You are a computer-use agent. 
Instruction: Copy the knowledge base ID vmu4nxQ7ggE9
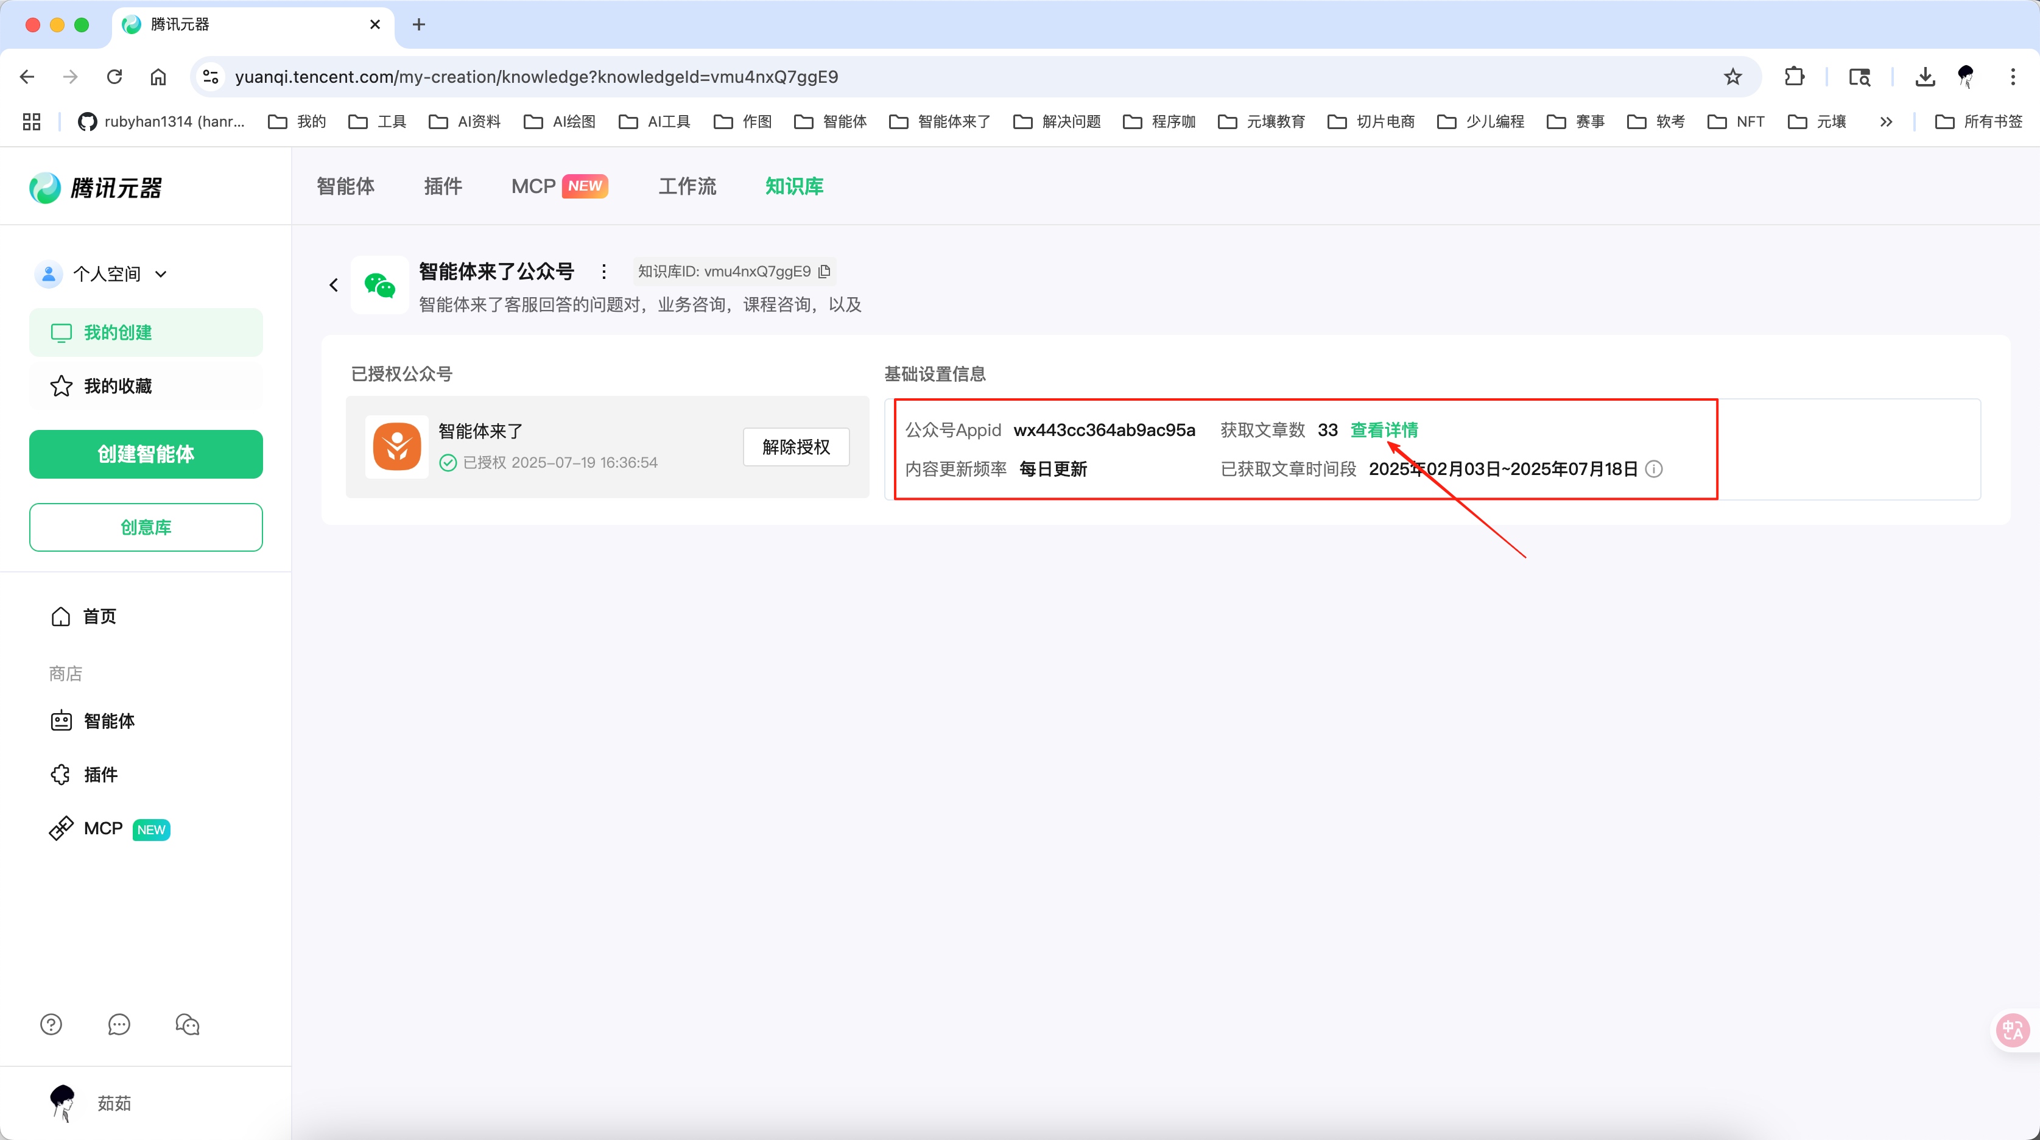(825, 271)
